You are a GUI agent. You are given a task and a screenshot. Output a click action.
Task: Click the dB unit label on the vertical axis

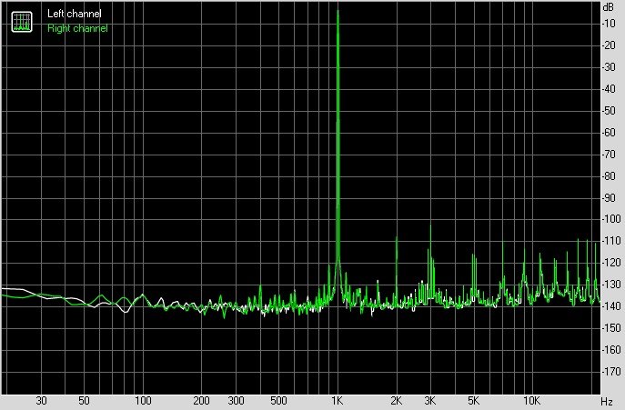click(607, 6)
